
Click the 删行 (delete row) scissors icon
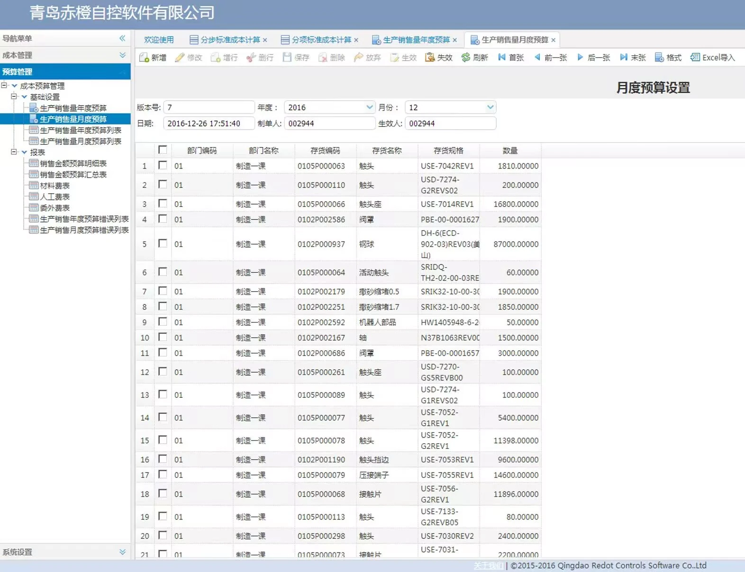(251, 57)
